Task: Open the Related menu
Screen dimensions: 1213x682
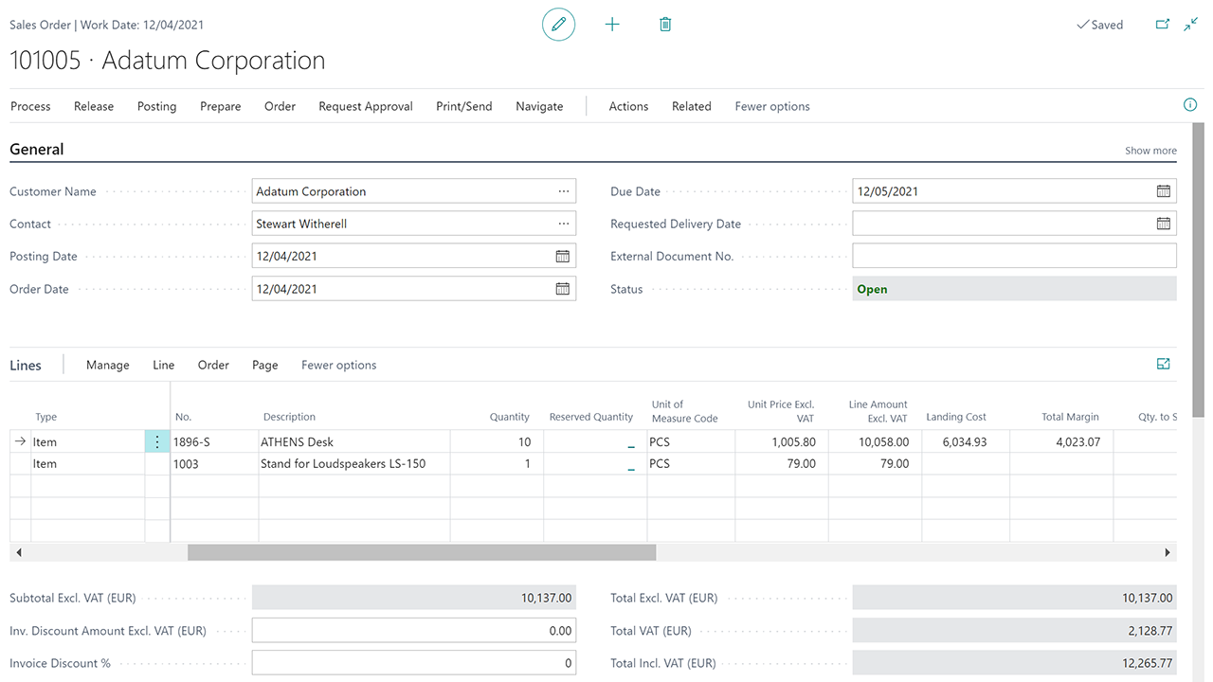Action: (x=692, y=106)
